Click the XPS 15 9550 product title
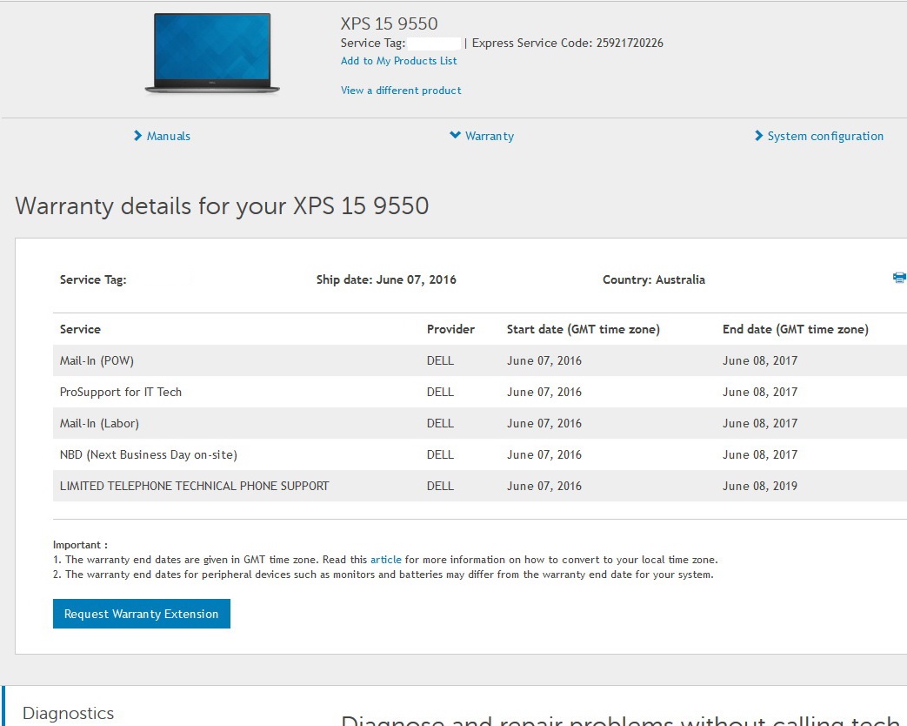Screen dimensions: 907x726 [x=389, y=24]
